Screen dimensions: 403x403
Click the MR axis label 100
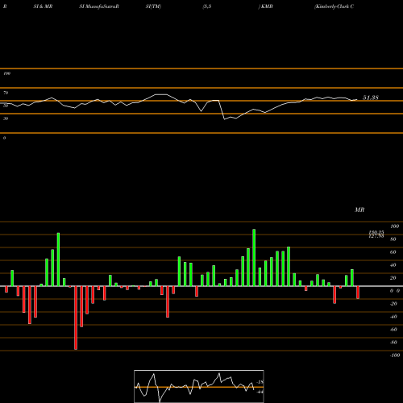coord(394,226)
